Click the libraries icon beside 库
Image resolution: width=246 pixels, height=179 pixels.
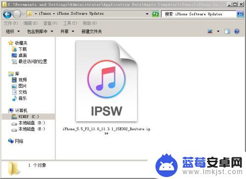(11, 74)
